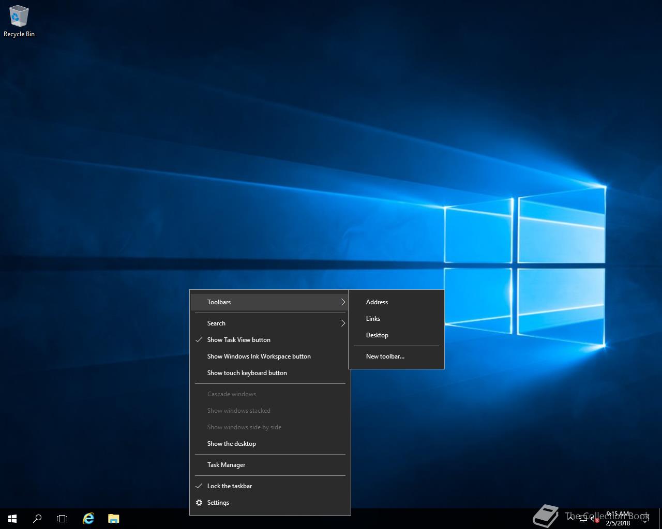Image resolution: width=662 pixels, height=529 pixels.
Task: Open the Start menu
Action: pos(12,518)
